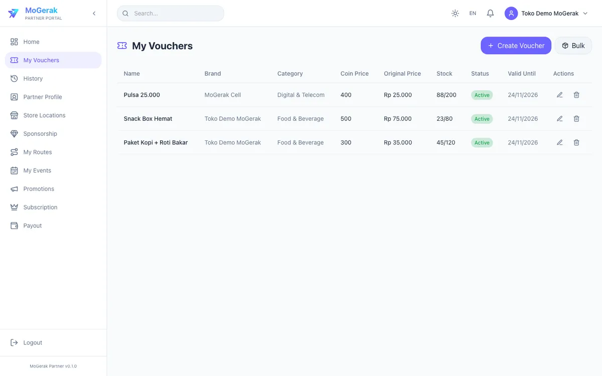602x376 pixels.
Task: Open notifications bell
Action: tap(490, 14)
